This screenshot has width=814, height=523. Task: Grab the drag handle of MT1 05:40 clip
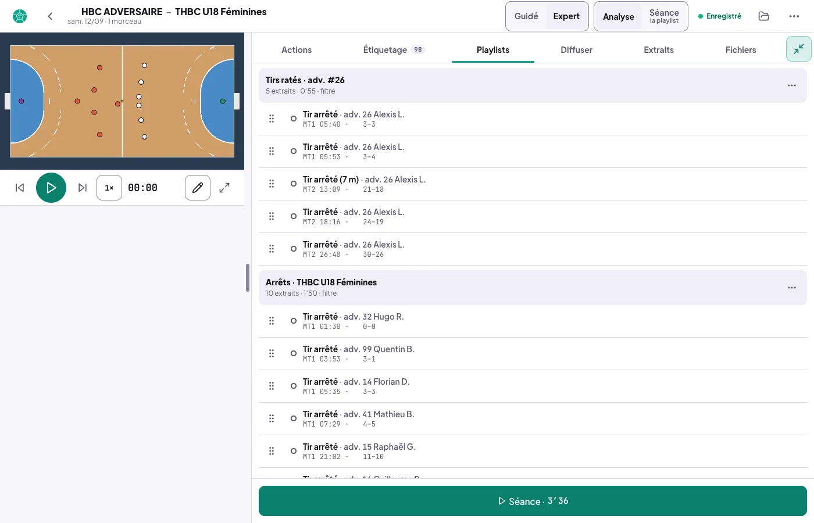point(272,119)
